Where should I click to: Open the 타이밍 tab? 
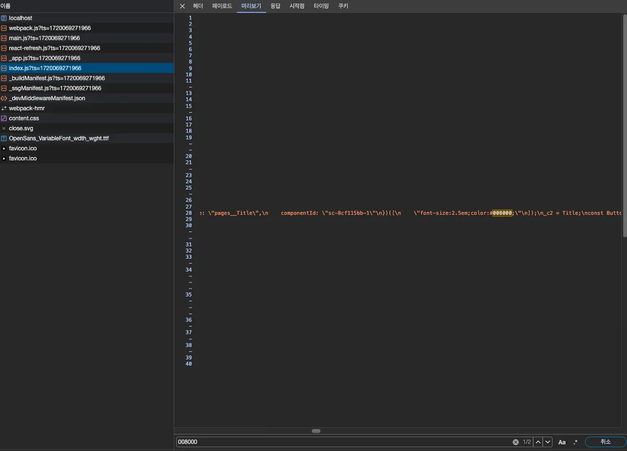point(320,6)
